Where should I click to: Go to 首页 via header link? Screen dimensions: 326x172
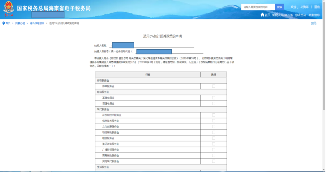(x=267, y=15)
